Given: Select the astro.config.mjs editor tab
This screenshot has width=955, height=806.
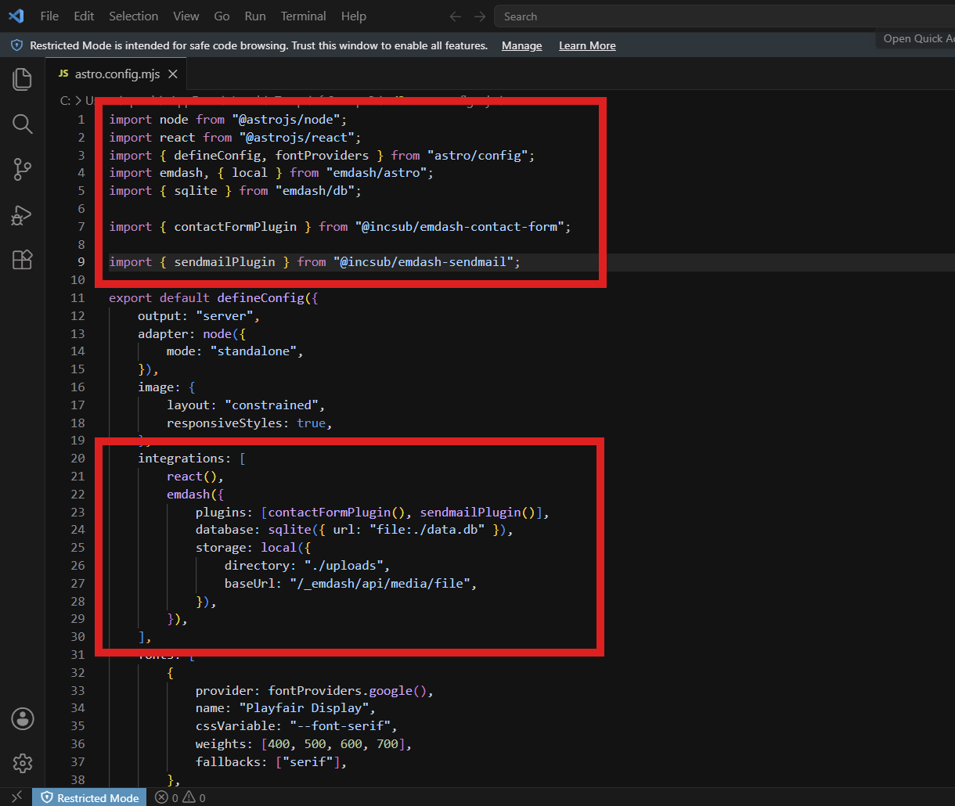Looking at the screenshot, I should point(117,74).
